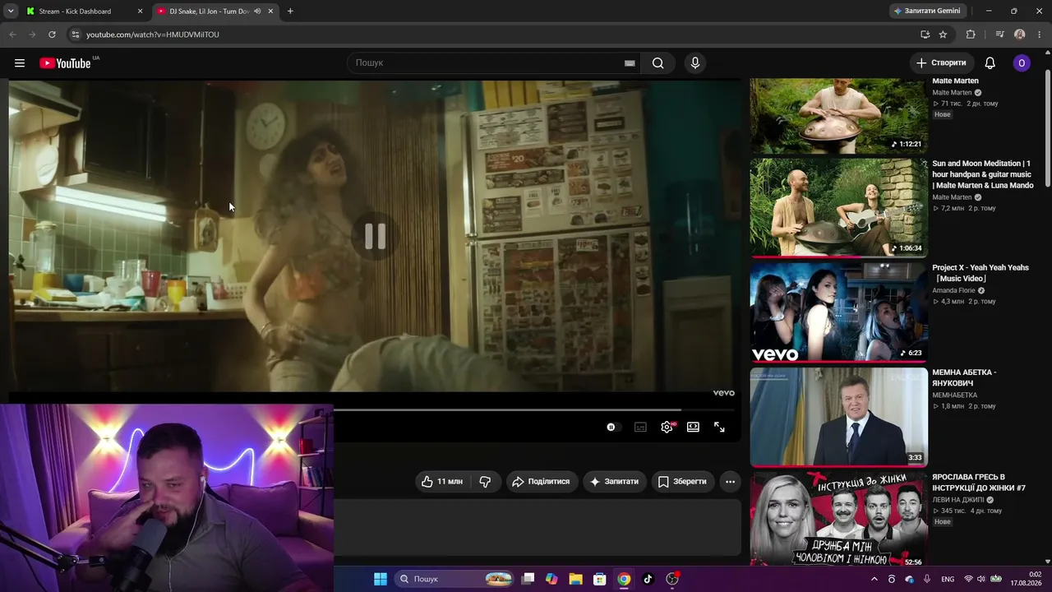1052x592 pixels.
Task: Open the ІНСТРУКЦІЯ ДО ЖІНКИ video thumbnail
Action: point(838,519)
